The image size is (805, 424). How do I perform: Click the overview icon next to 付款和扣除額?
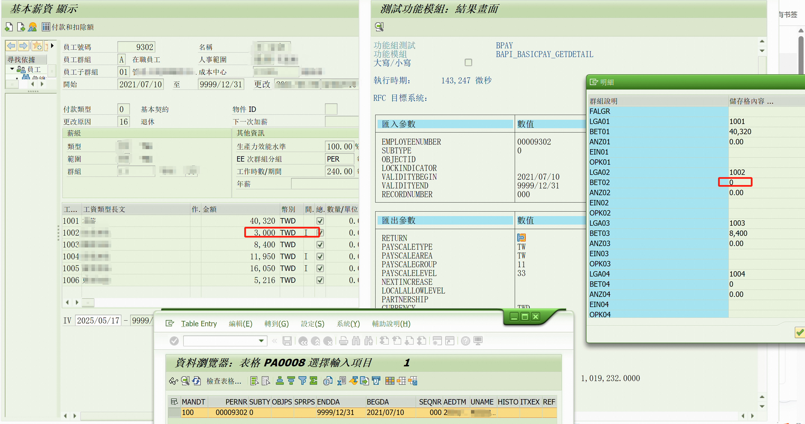(32, 27)
